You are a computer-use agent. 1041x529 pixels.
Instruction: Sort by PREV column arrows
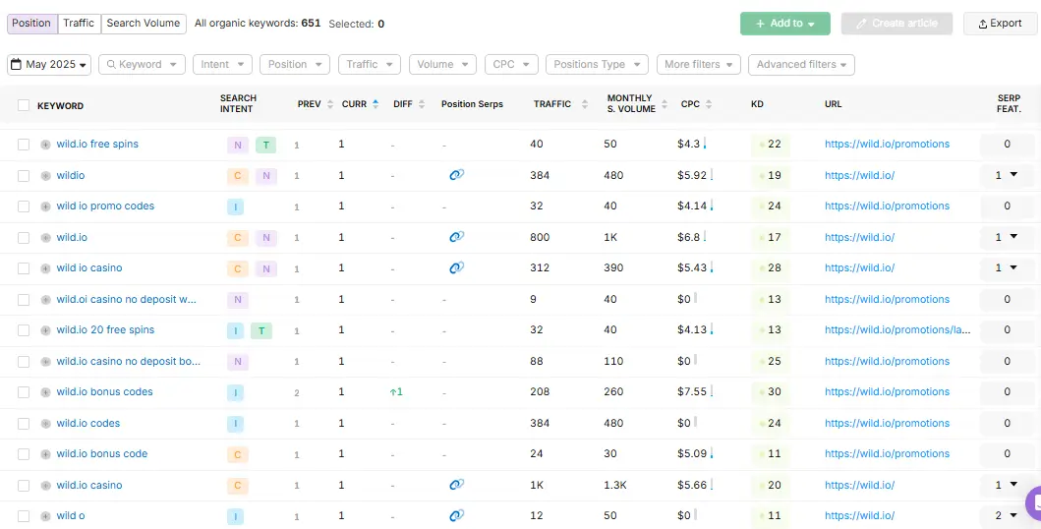click(x=330, y=104)
